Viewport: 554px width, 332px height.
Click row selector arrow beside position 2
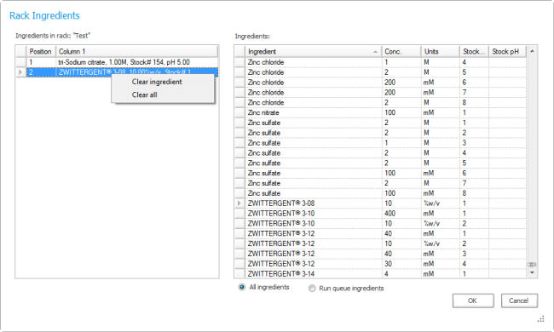[20, 72]
